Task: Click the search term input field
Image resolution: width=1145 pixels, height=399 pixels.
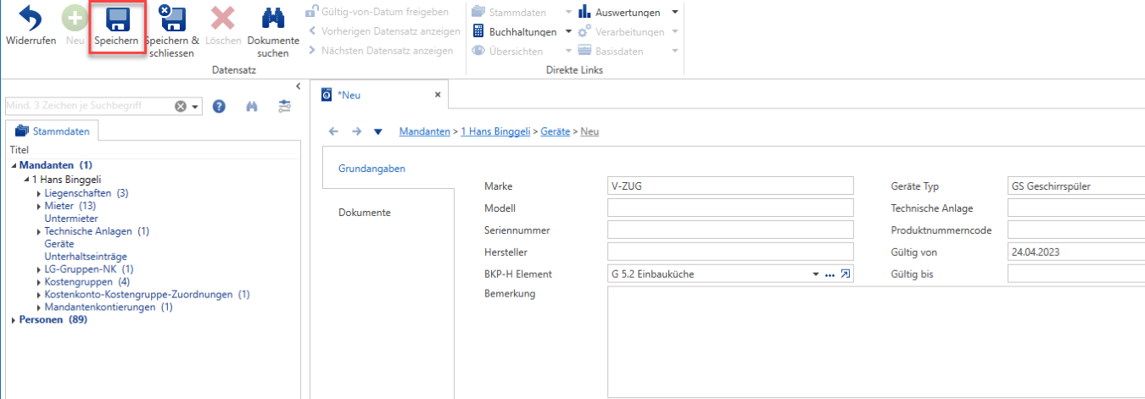Action: pyautogui.click(x=89, y=107)
